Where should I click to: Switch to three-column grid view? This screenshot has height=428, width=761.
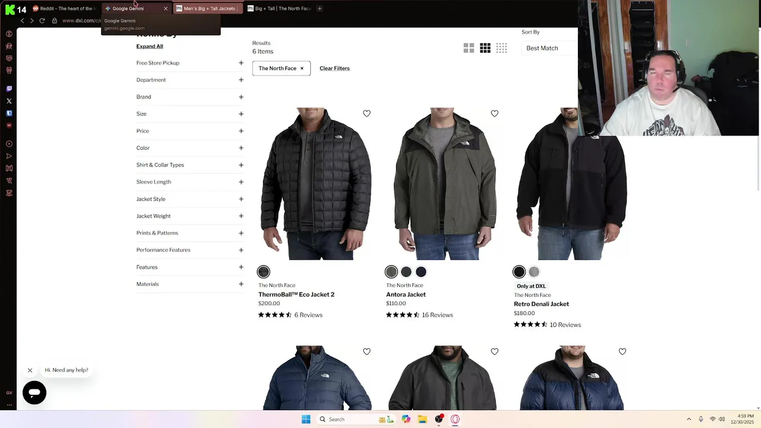(x=485, y=48)
